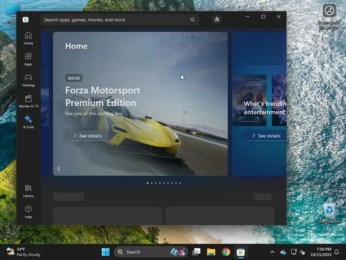Go to the Apps section

coord(28,60)
